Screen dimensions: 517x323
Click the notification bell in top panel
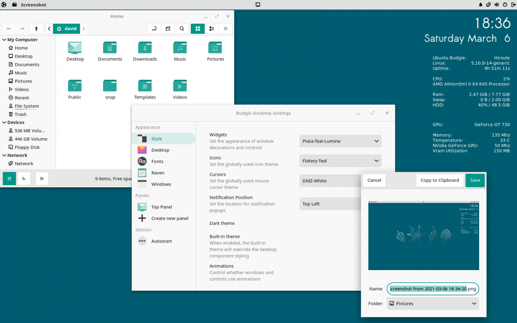click(x=480, y=5)
